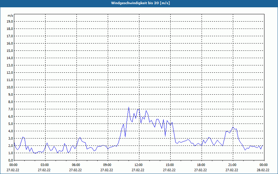The height and width of the screenshot is (174, 278).
Task: Click the 3,0 y-axis label
Action: (10, 138)
